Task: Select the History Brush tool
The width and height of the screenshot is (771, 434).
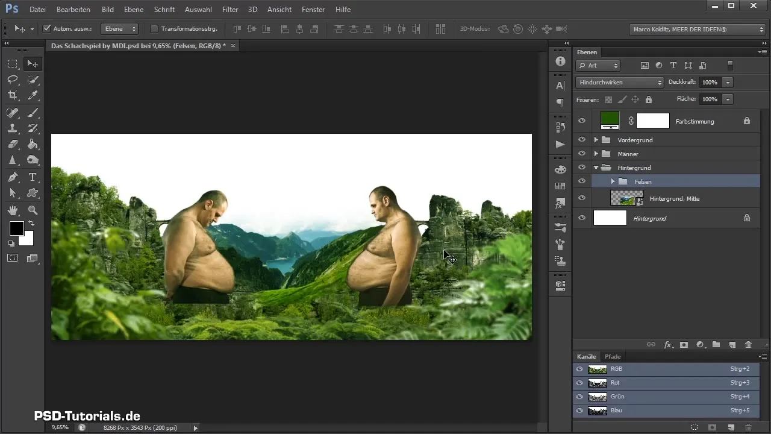Action: tap(33, 128)
